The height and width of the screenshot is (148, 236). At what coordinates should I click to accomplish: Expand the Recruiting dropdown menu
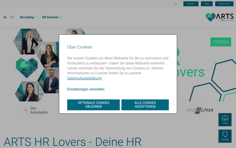(28, 17)
